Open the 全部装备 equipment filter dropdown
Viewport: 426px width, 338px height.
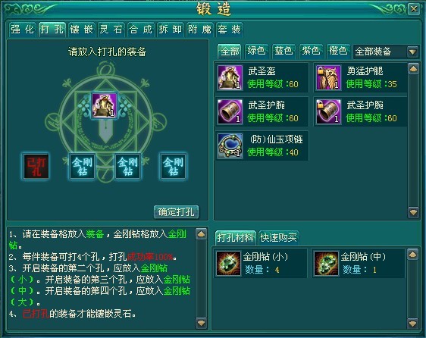pos(412,52)
